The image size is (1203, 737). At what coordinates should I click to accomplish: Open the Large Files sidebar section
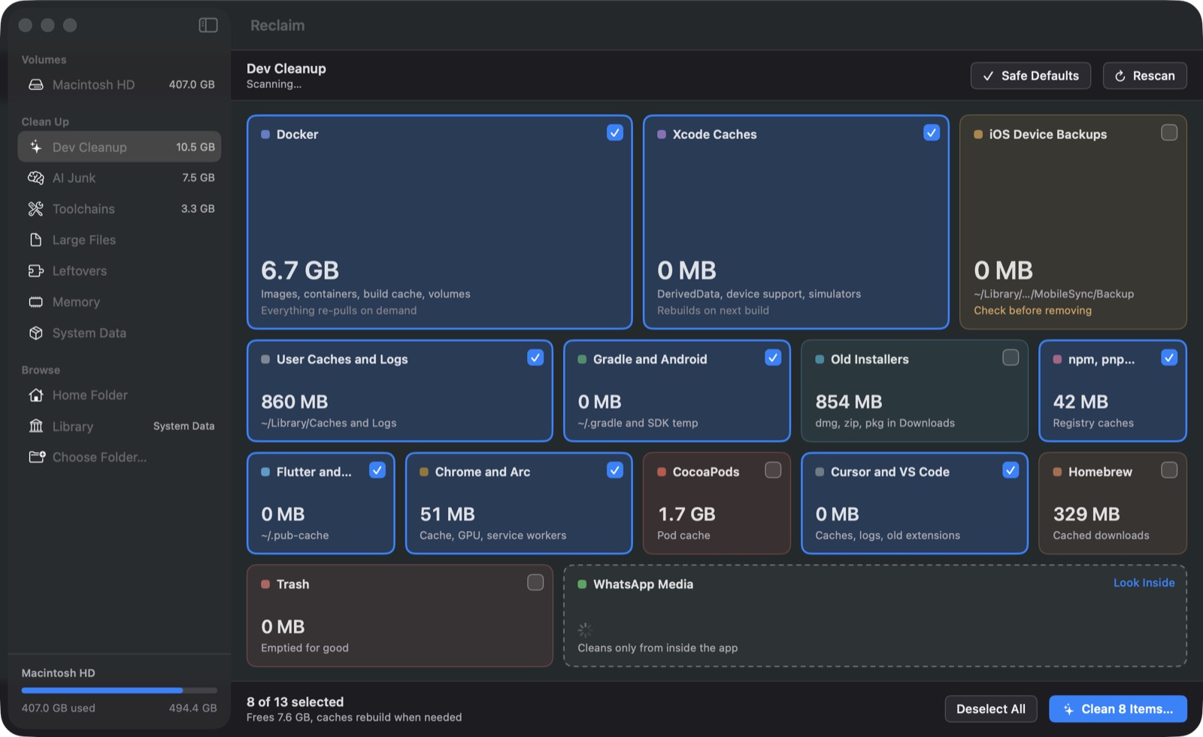click(x=120, y=240)
